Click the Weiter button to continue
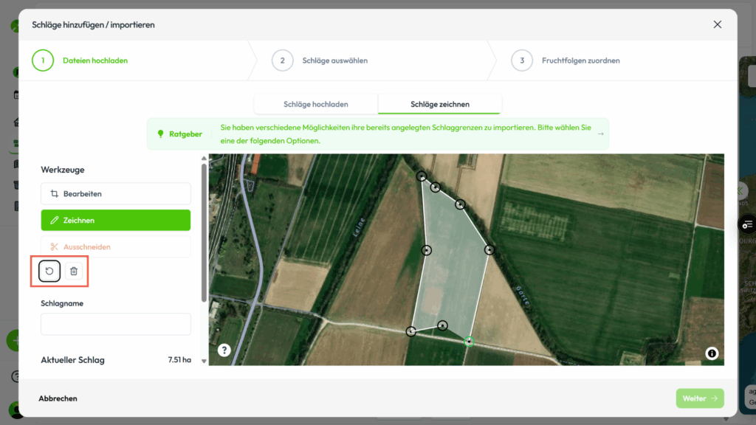This screenshot has width=756, height=425. (x=699, y=398)
